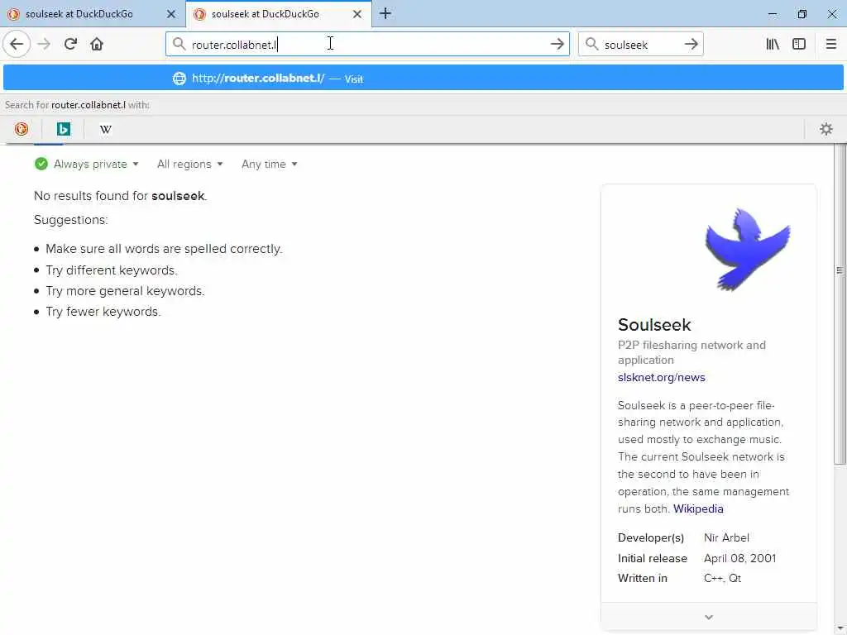This screenshot has height=635, width=847.
Task: Open search settings gear icon
Action: (x=826, y=129)
